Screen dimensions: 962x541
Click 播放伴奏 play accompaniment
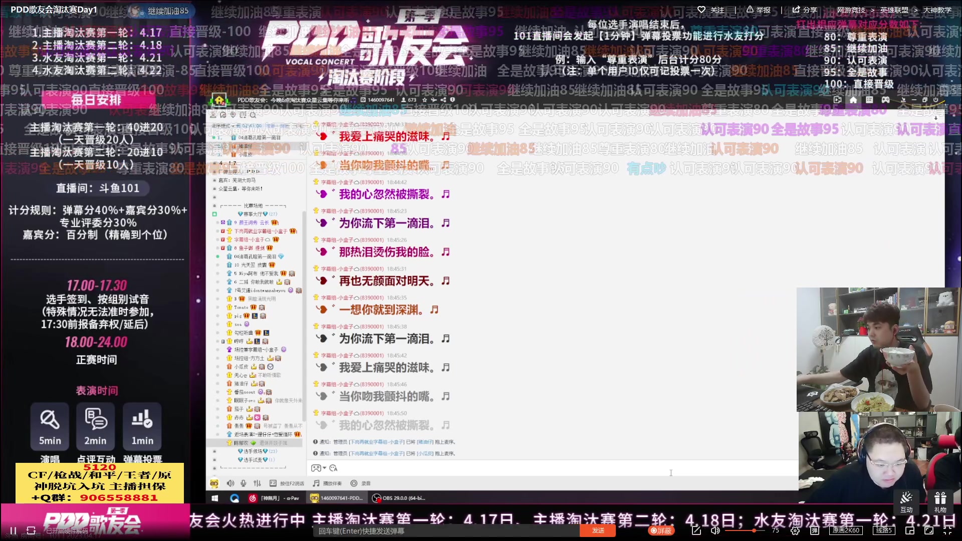coord(327,483)
